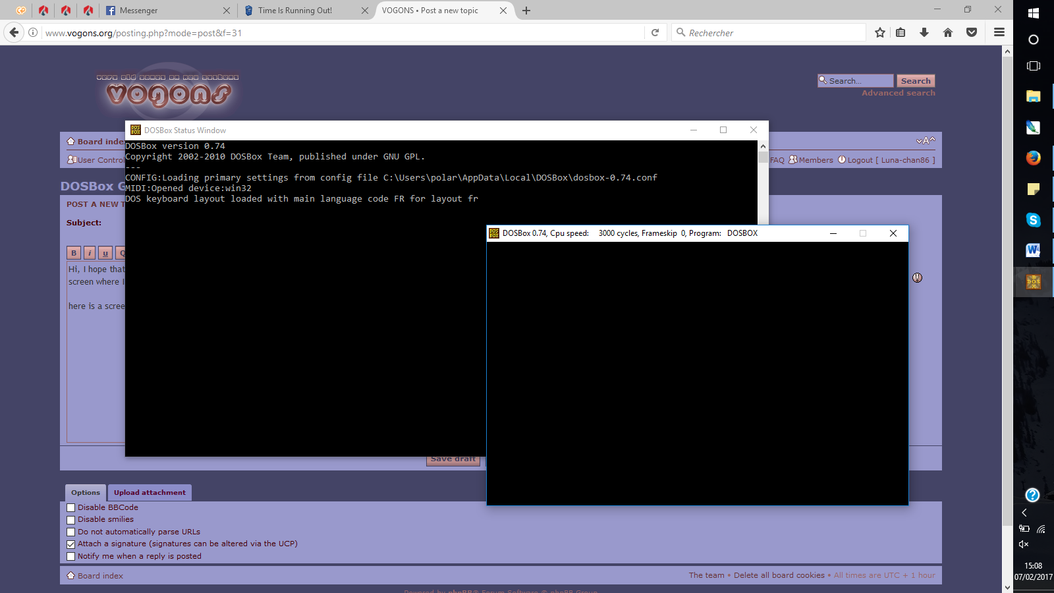Click the reload page icon in address bar
Image resolution: width=1054 pixels, height=593 pixels.
(655, 32)
